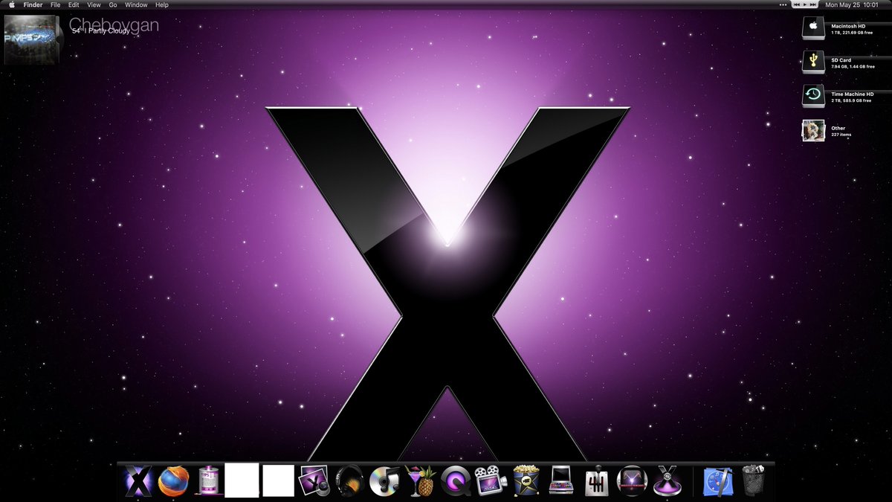The height and width of the screenshot is (502, 892).
Task: Skip to previous track in menu bar
Action: 796,4
